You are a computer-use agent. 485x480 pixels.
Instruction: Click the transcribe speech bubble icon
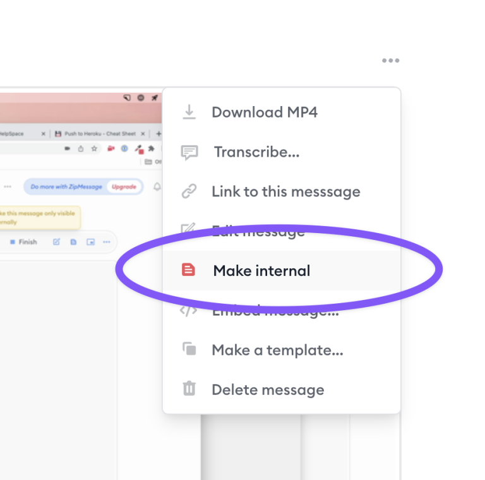[189, 152]
